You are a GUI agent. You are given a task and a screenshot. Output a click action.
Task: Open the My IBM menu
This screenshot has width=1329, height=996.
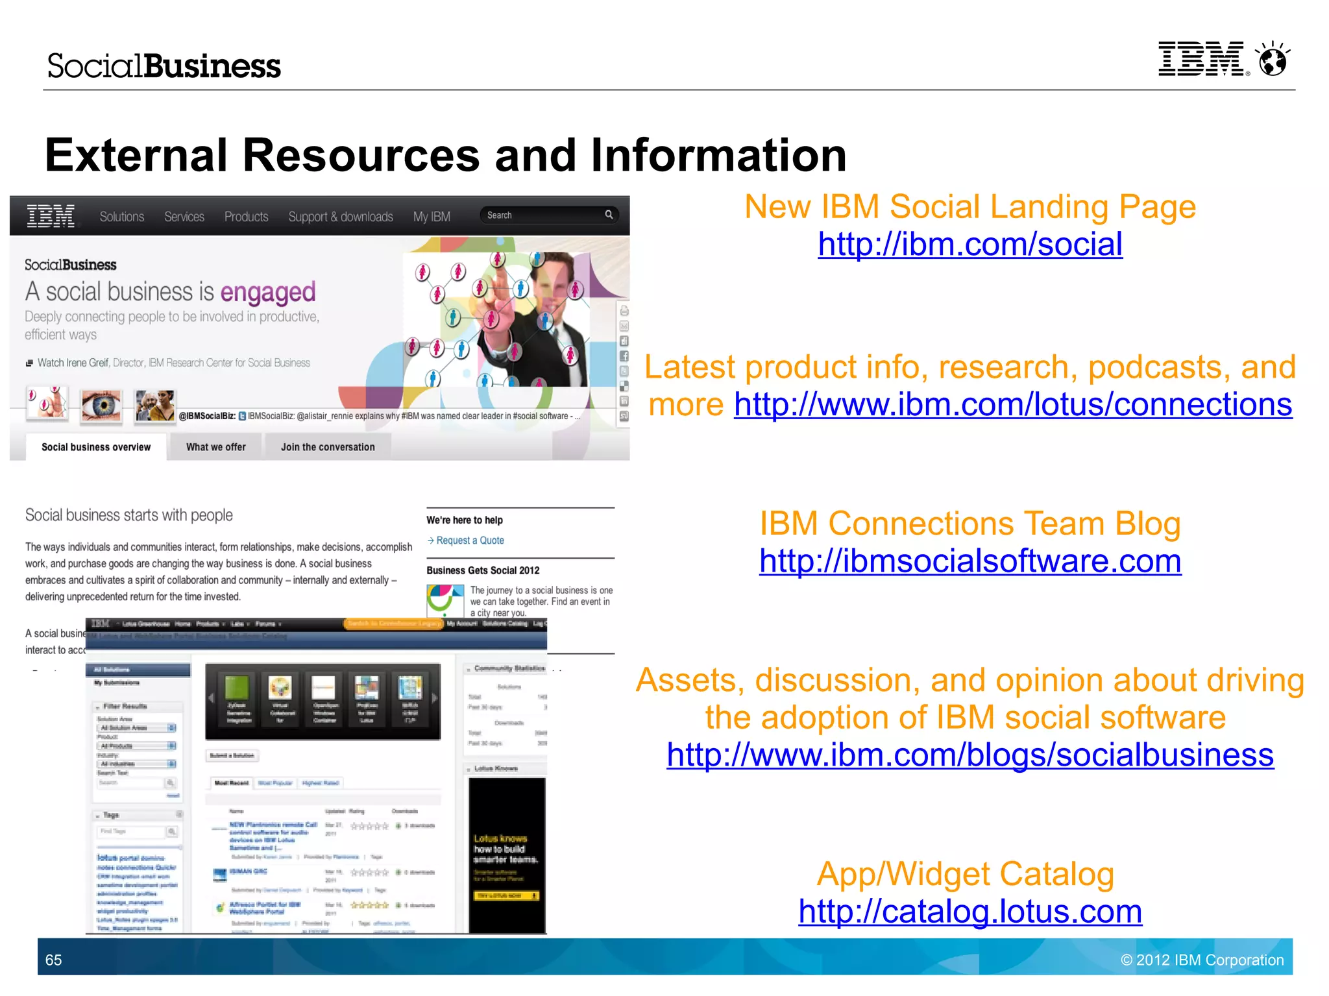pos(432,217)
